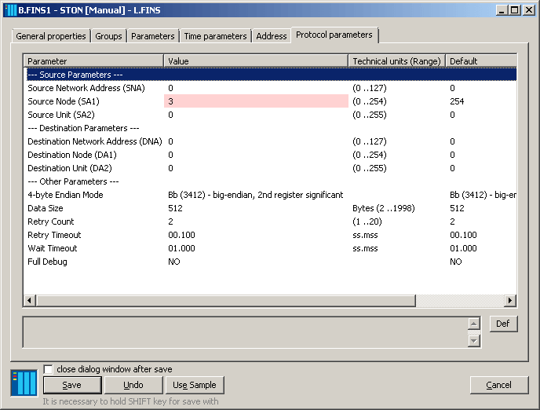Switch to the Groups tab
The width and height of the screenshot is (540, 410).
pos(109,36)
